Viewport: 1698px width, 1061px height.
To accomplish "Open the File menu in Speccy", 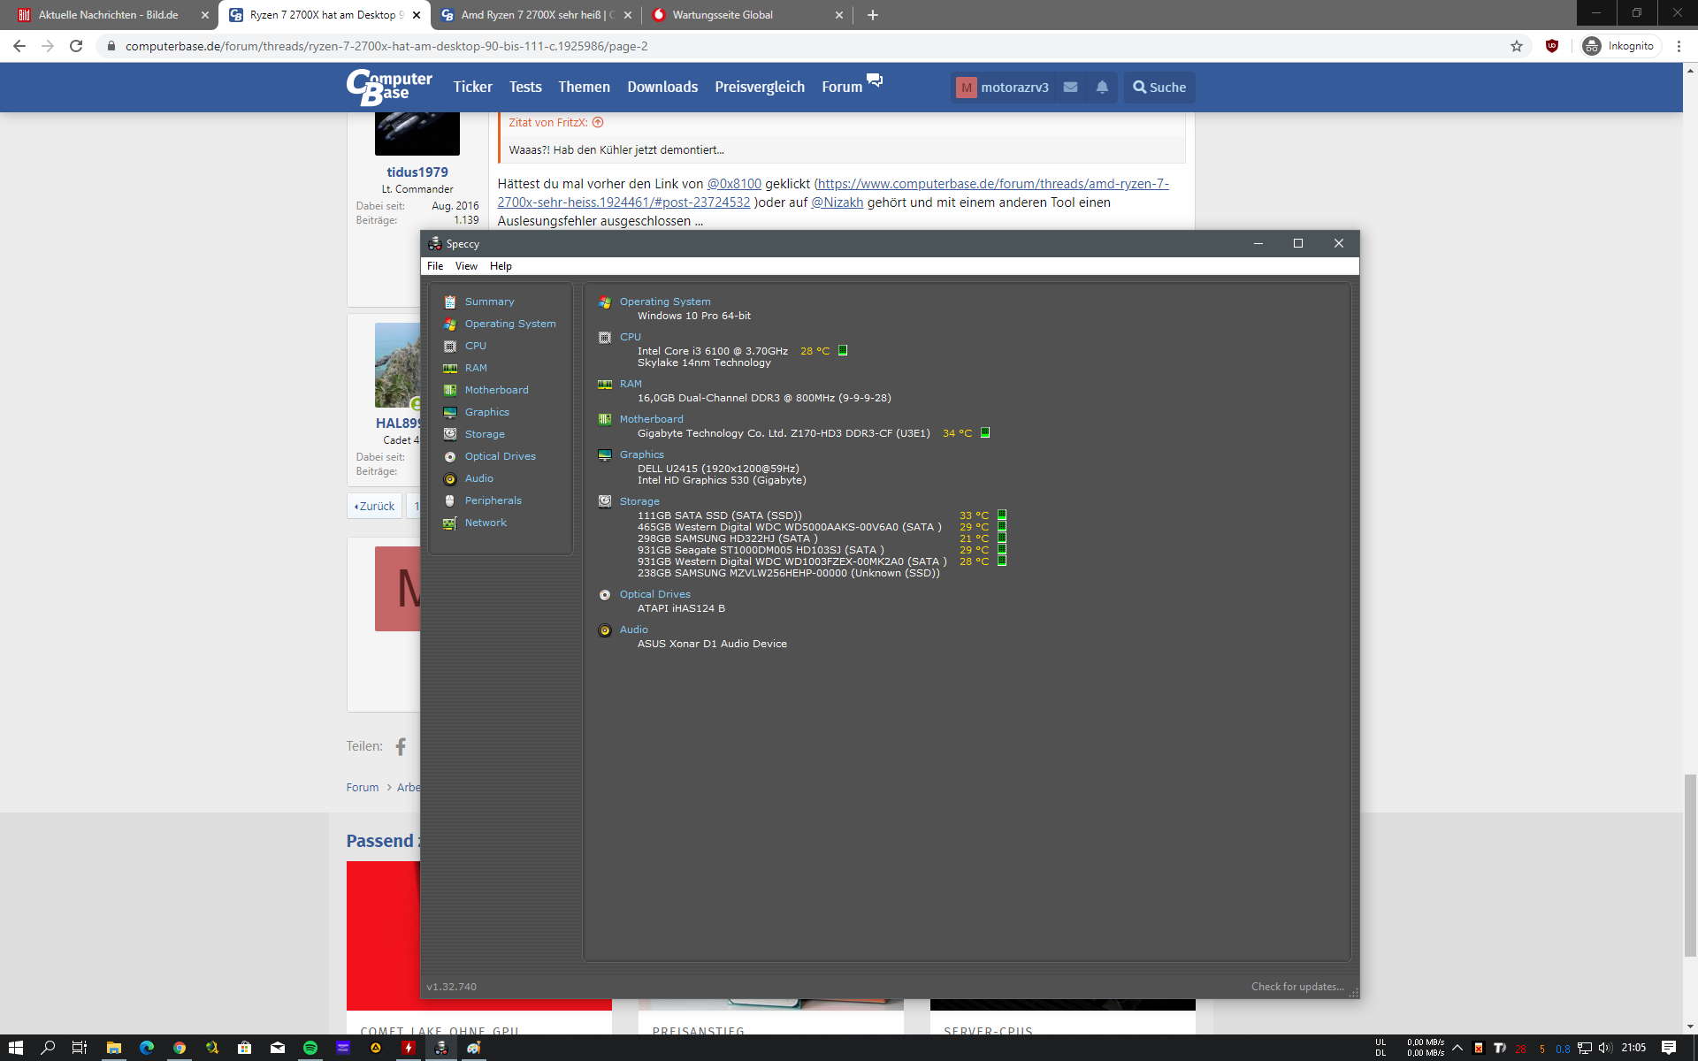I will [x=435, y=266].
